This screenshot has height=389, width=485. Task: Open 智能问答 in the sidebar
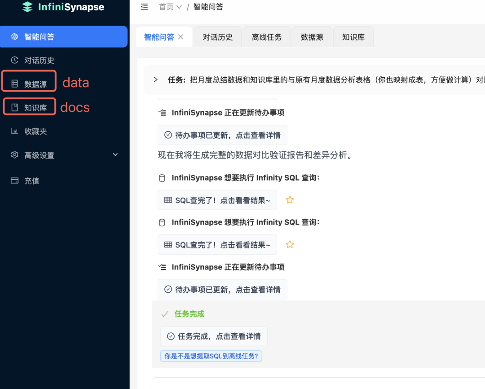[x=63, y=37]
